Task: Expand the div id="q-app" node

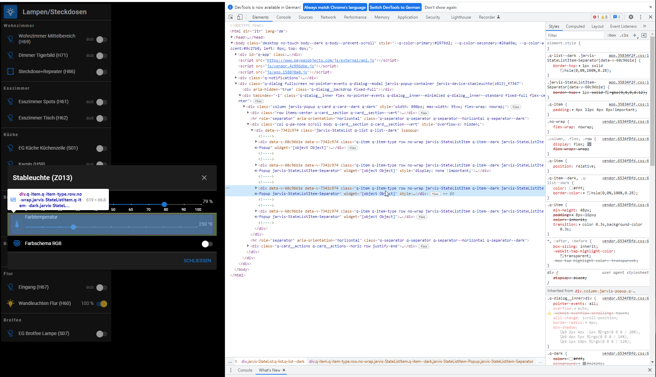Action: coord(236,54)
